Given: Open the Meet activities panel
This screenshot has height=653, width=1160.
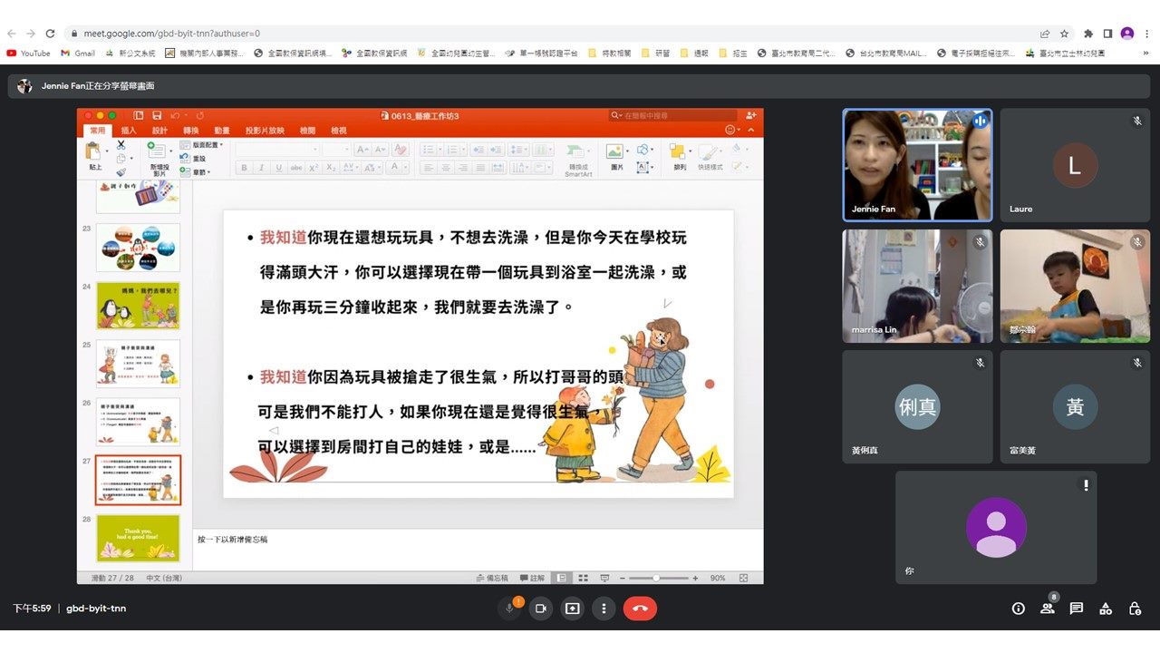Looking at the screenshot, I should [1105, 609].
